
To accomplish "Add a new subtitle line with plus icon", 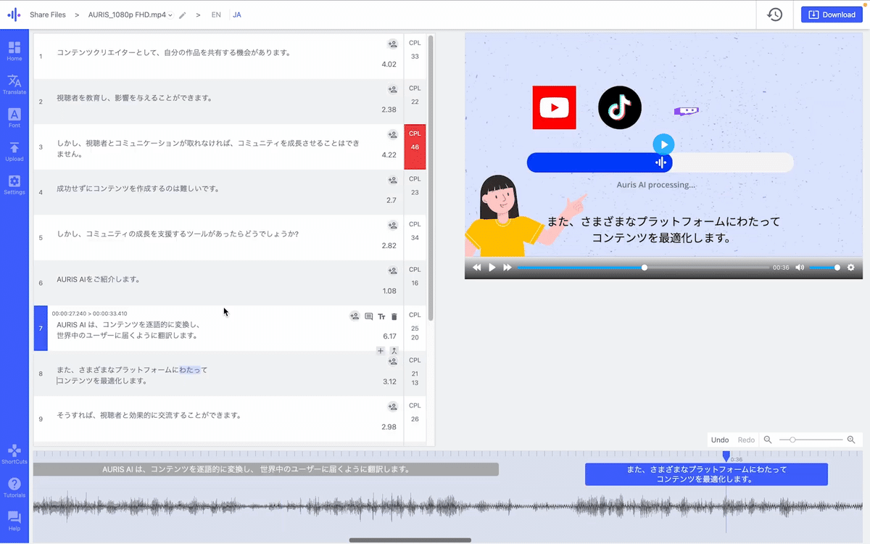I will [x=381, y=350].
